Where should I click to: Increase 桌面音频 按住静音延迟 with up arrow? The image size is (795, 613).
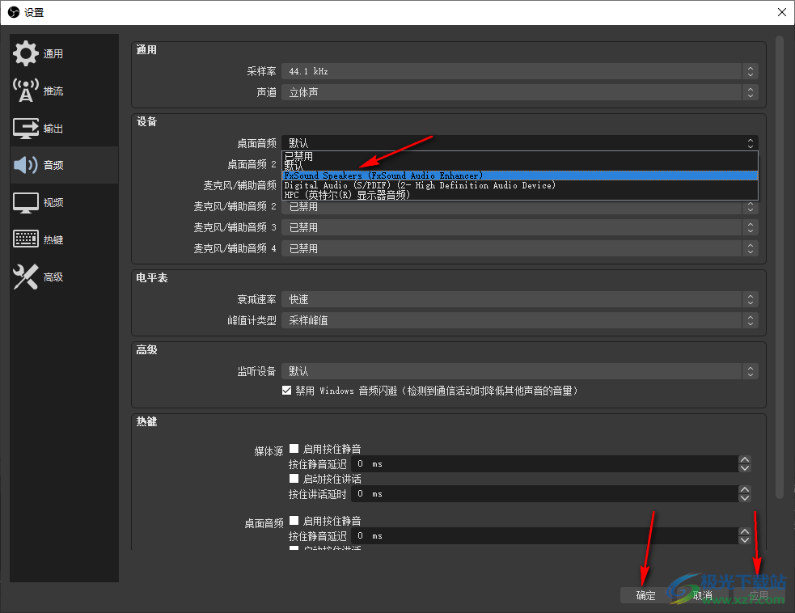pyautogui.click(x=744, y=532)
